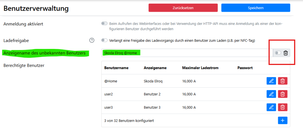The image size is (303, 136).
Task: Toggle the Ladefreigabe switch
Action: [105, 40]
